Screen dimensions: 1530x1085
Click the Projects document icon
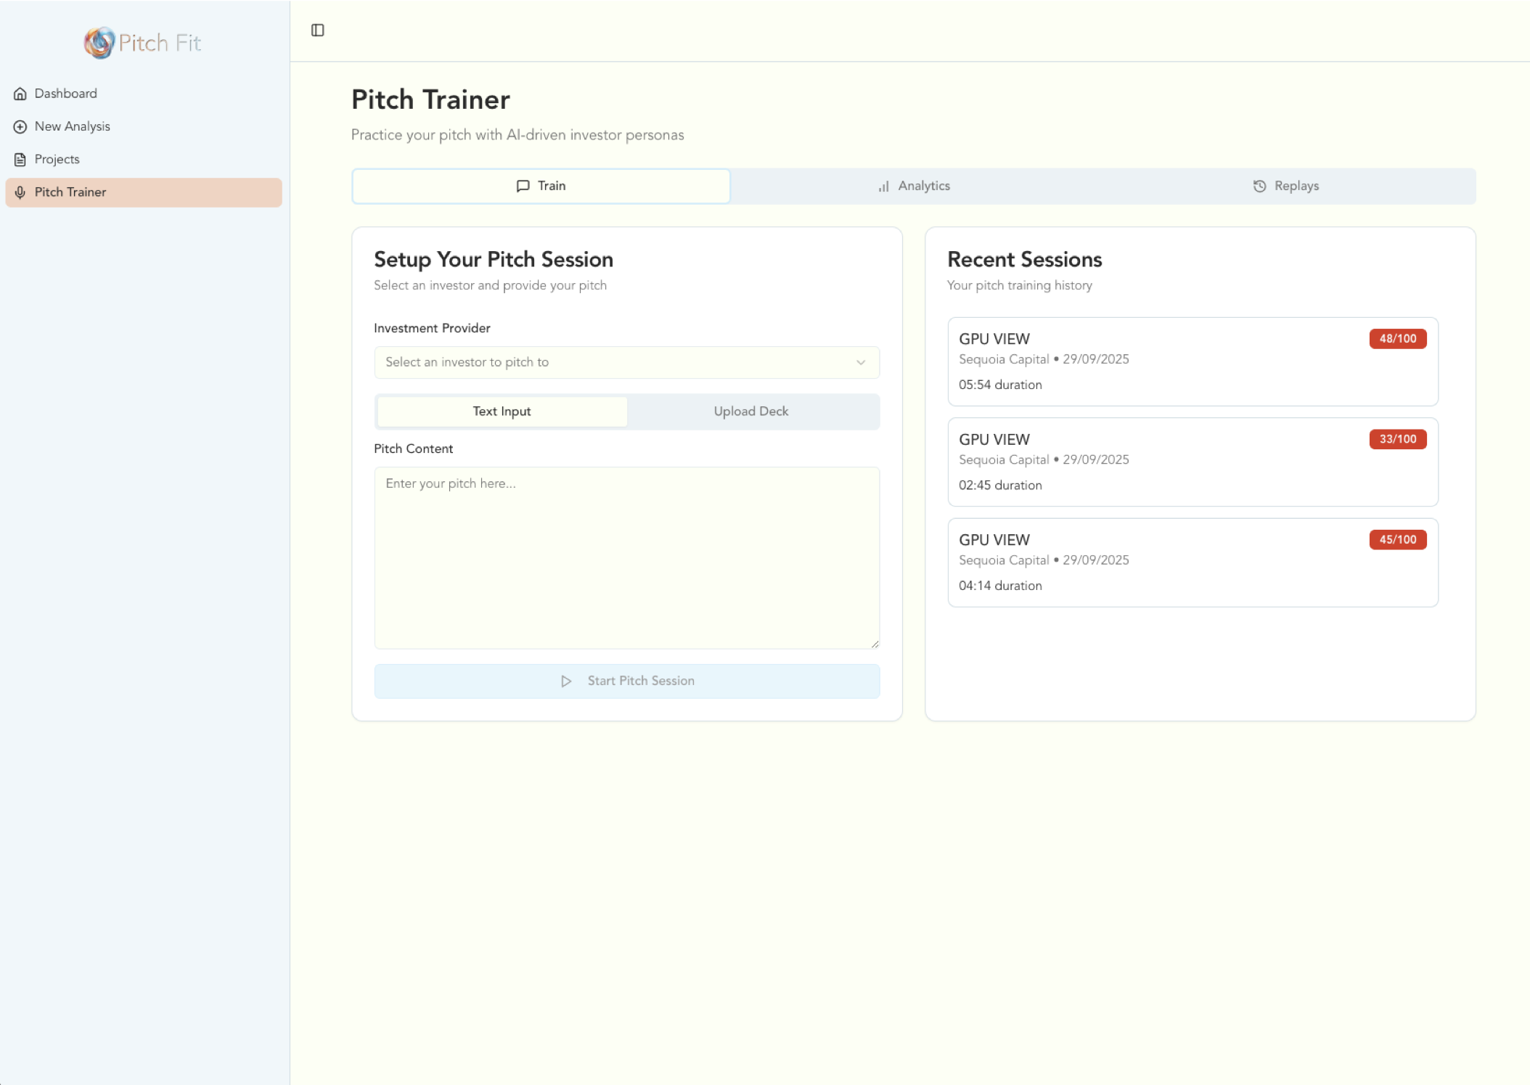tap(19, 159)
